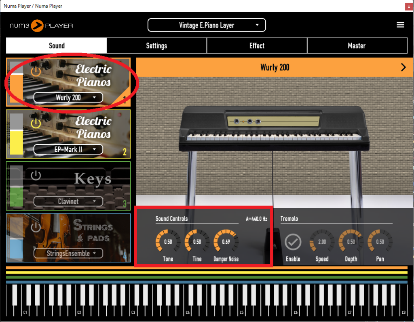The image size is (414, 322).
Task: Open the hamburger menu in top right corner
Action: pos(400,25)
